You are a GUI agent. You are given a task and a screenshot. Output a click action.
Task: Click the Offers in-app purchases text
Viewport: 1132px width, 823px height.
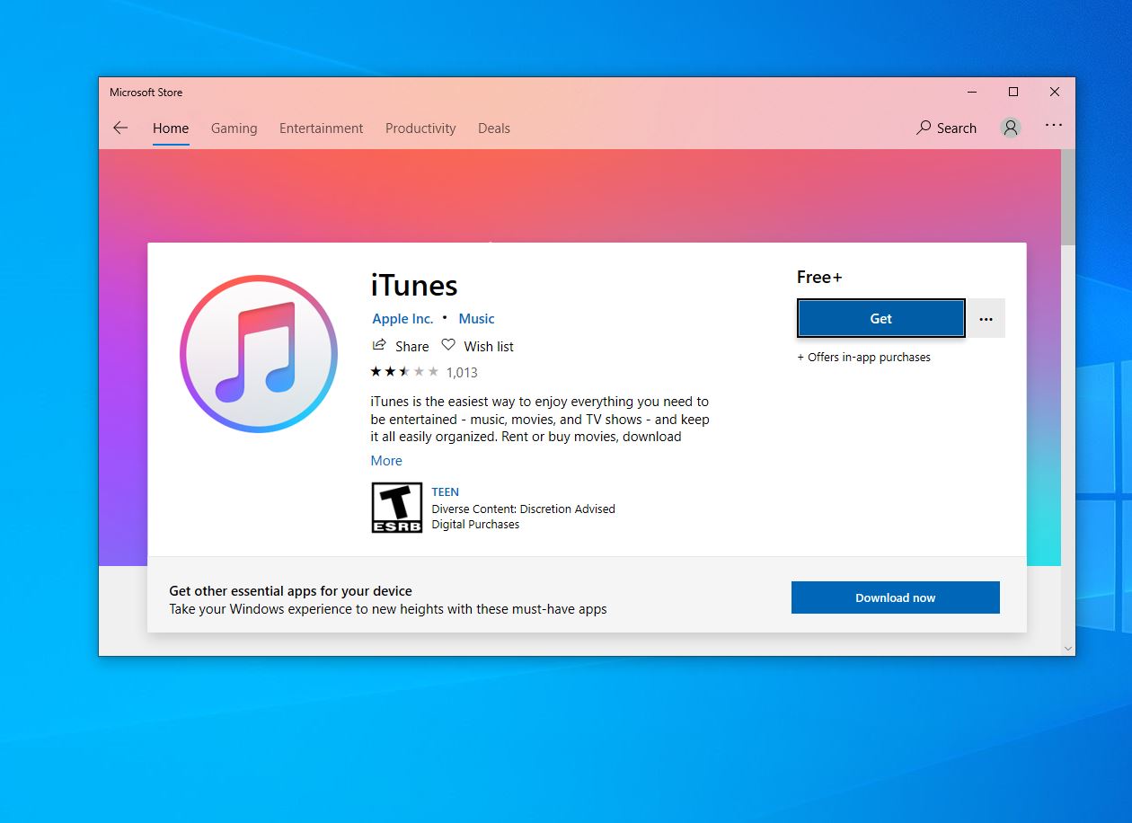pyautogui.click(x=863, y=358)
